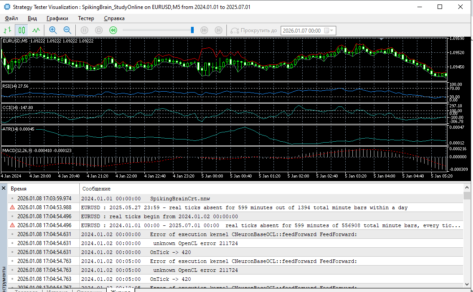
Task: Open the Графики menu
Action: 57,18
